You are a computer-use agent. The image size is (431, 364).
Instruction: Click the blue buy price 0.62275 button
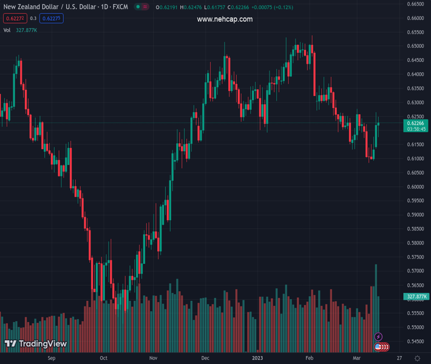tap(51, 19)
